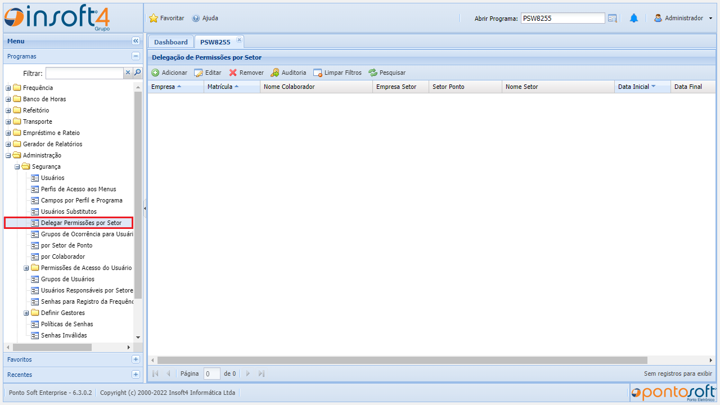Expand the Favoritos section
This screenshot has width=720, height=405.
(x=136, y=359)
